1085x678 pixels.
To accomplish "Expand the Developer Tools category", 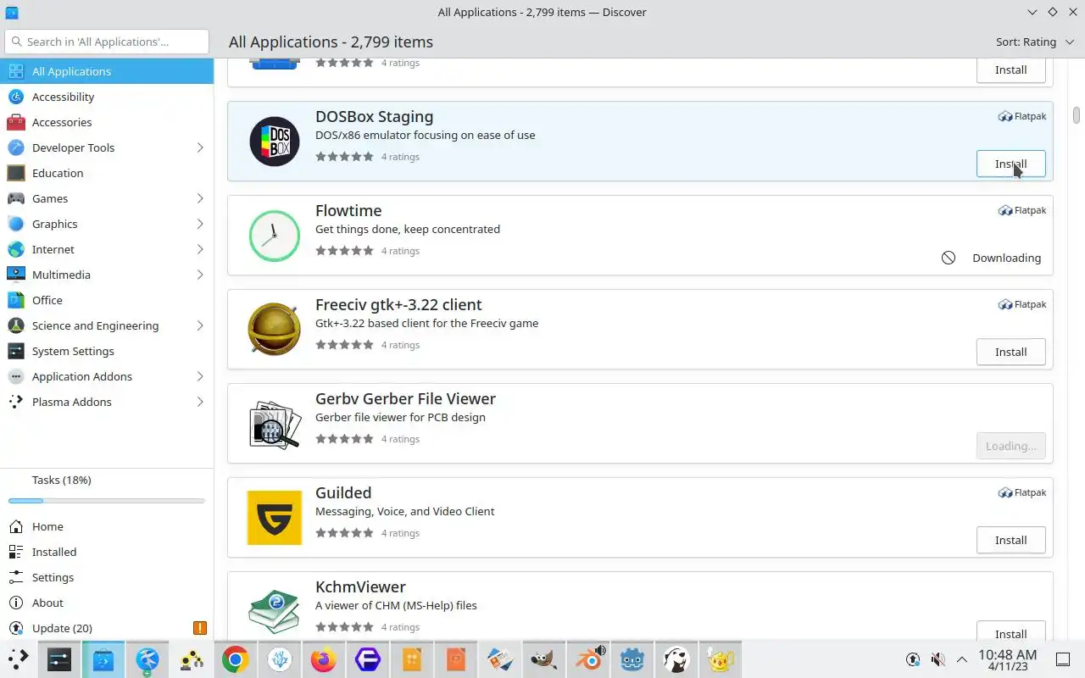I will point(200,147).
